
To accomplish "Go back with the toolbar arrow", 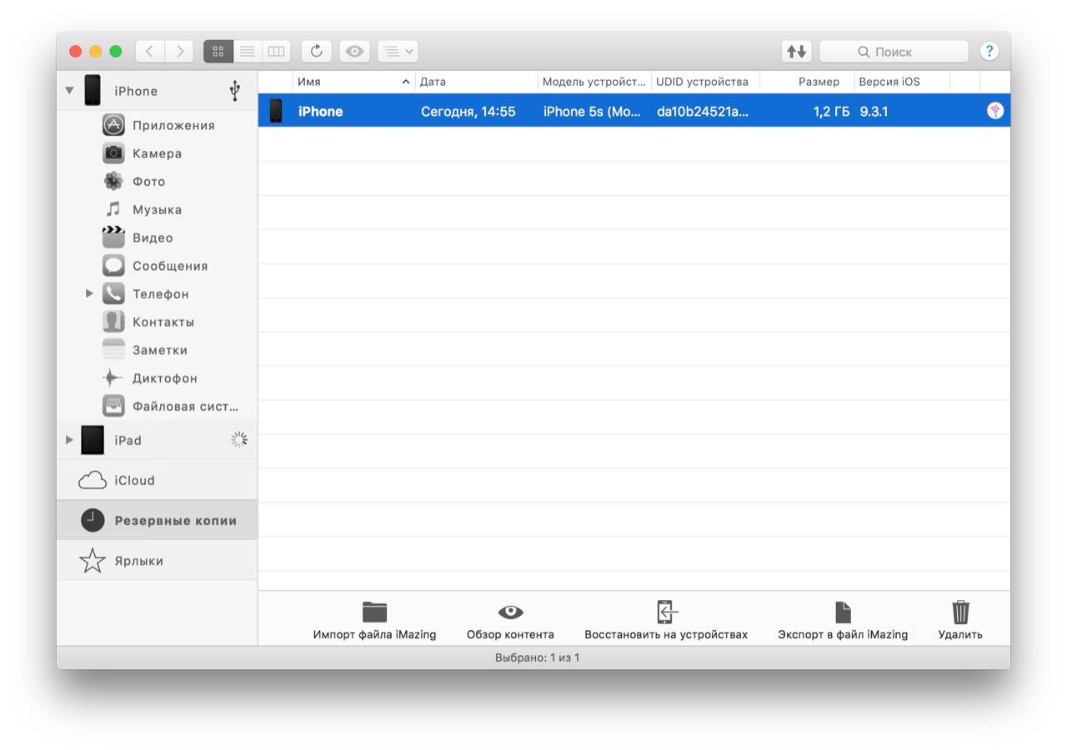I will click(x=149, y=52).
